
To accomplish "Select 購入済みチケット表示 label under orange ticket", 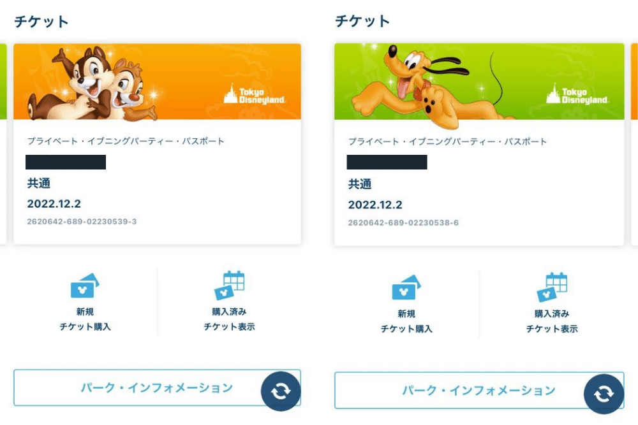I will 229,319.
